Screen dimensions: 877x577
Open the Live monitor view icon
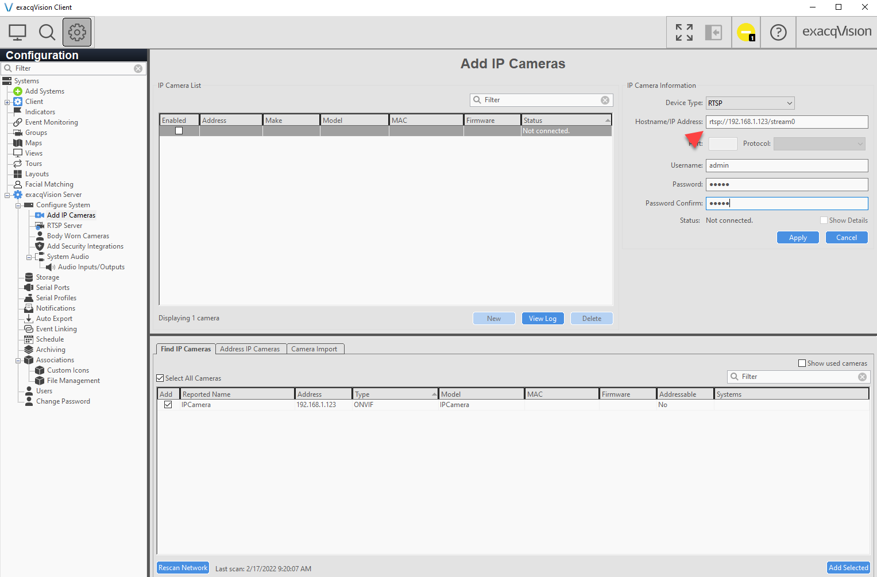pyautogui.click(x=17, y=32)
